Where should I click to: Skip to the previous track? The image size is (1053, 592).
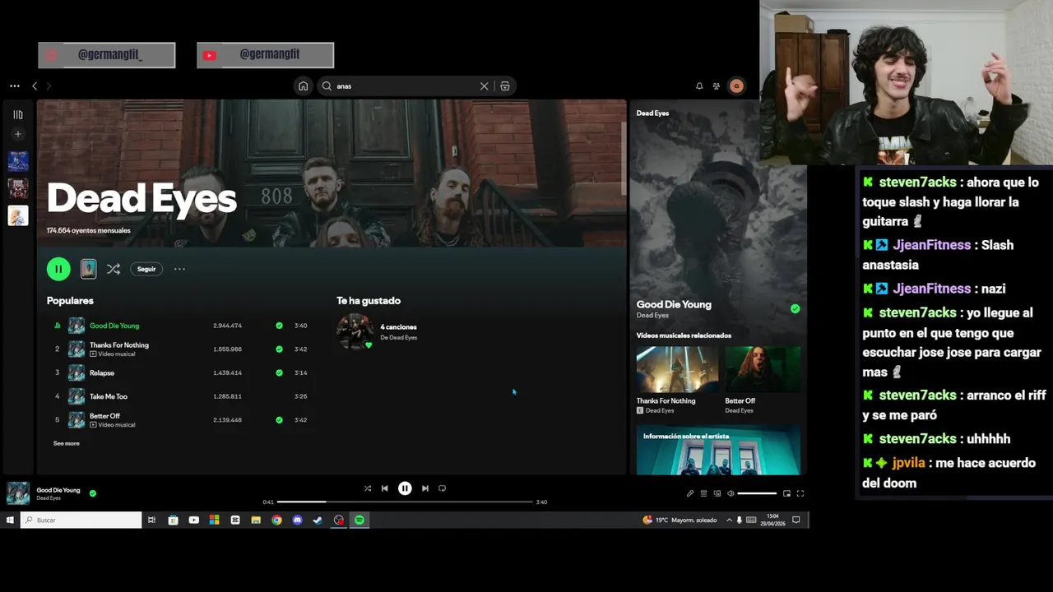pos(384,488)
